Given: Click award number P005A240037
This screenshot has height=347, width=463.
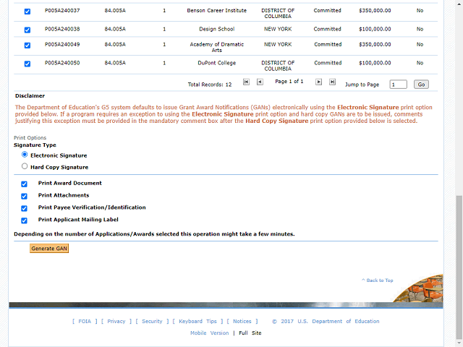Looking at the screenshot, I should pyautogui.click(x=62, y=11).
